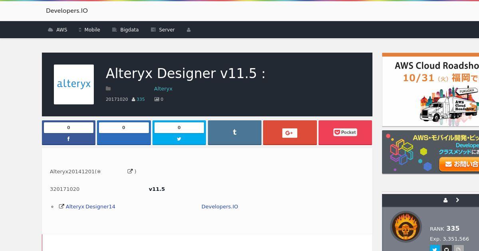Share the article on Facebook

(x=69, y=133)
